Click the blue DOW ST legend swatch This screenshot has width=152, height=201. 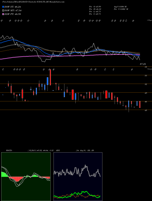(3, 7)
